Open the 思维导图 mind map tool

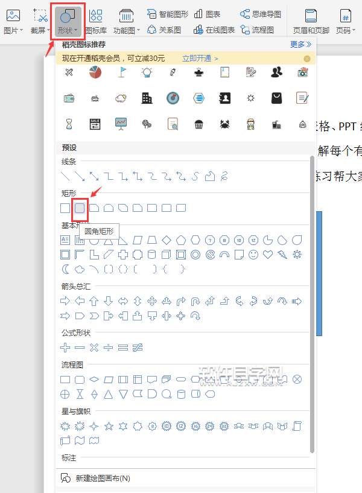pos(260,14)
